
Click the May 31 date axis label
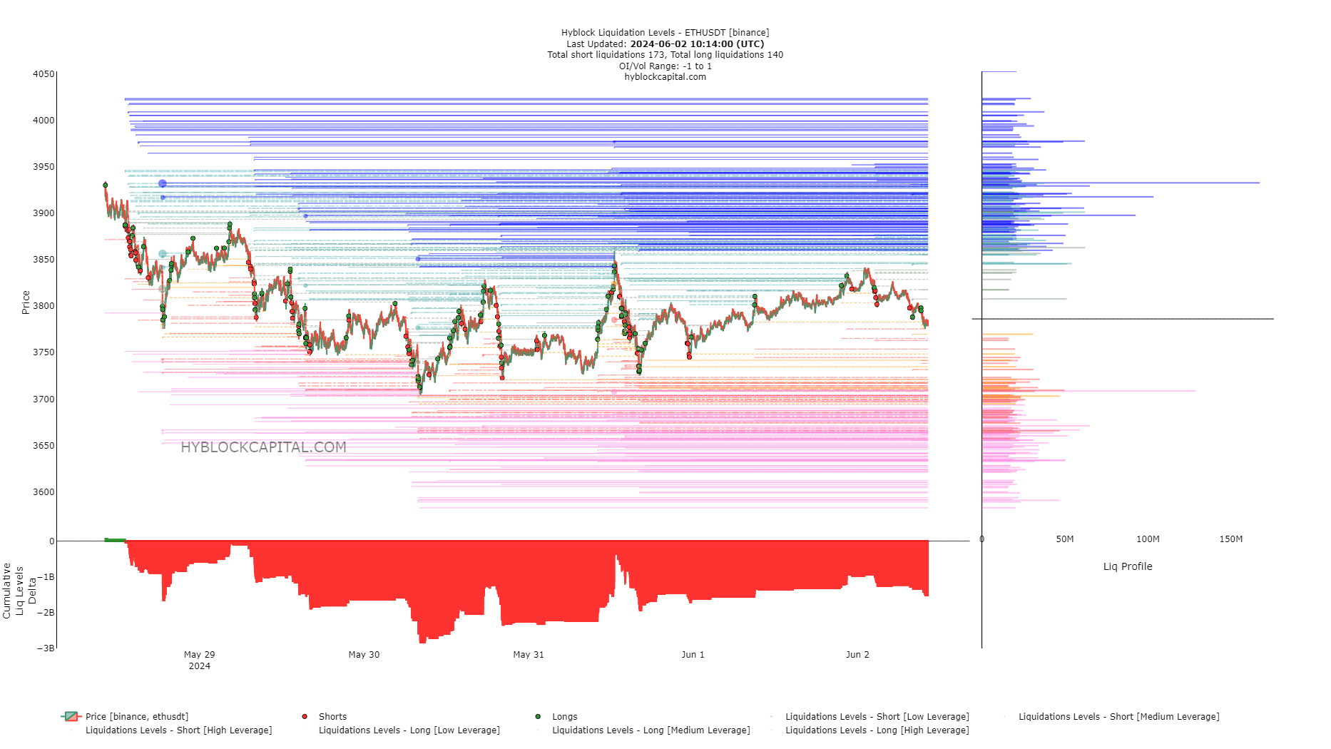pos(529,655)
